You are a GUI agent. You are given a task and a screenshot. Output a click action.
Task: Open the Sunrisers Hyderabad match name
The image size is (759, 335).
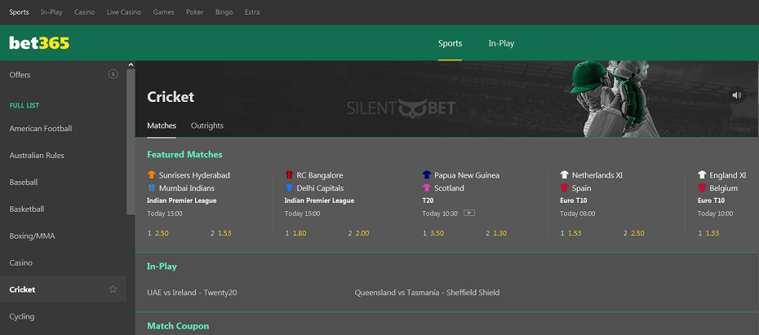[194, 175]
